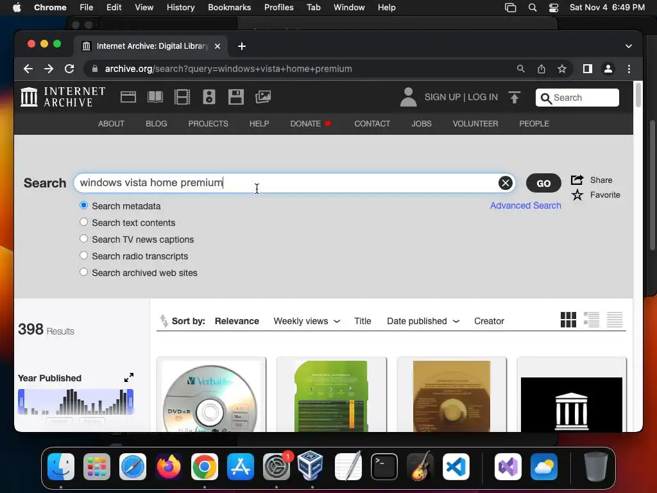Screen dimensions: 657x493
Task: Click the top-right Search box
Action: [x=577, y=98]
